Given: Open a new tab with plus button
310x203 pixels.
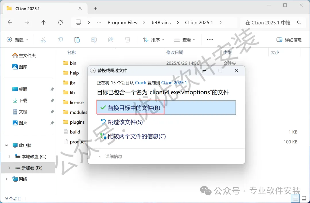Looking at the screenshot, I should pyautogui.click(x=96, y=9).
